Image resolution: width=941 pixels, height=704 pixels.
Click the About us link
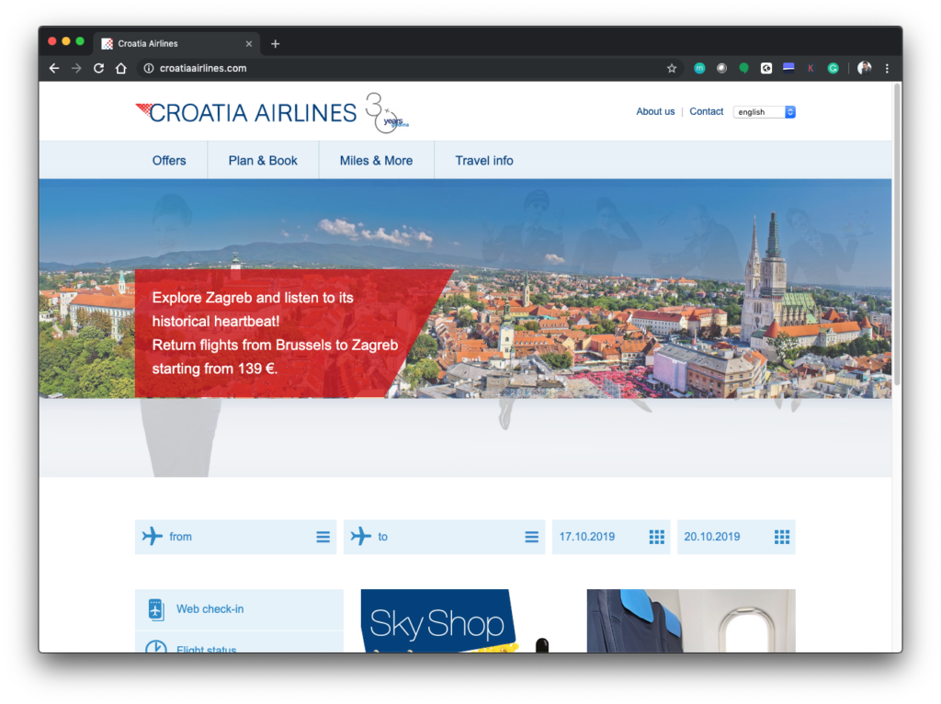tap(655, 111)
